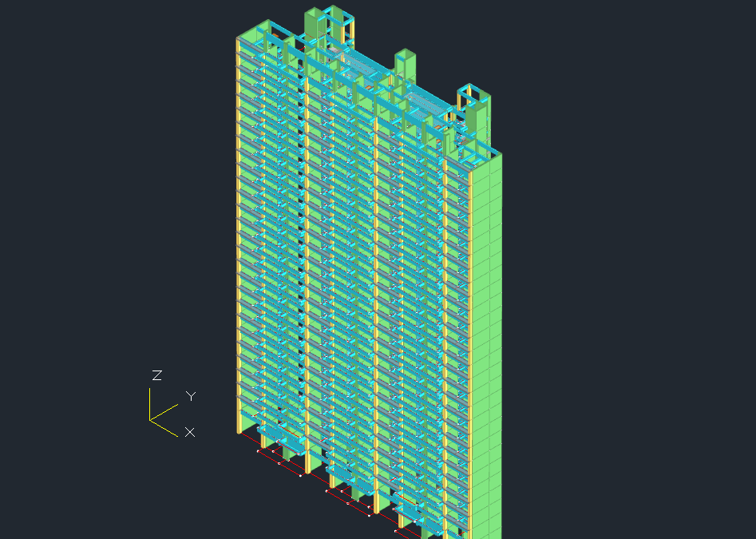Pick the yellow Y axis line
The height and width of the screenshot is (539, 756).
pyautogui.click(x=164, y=412)
